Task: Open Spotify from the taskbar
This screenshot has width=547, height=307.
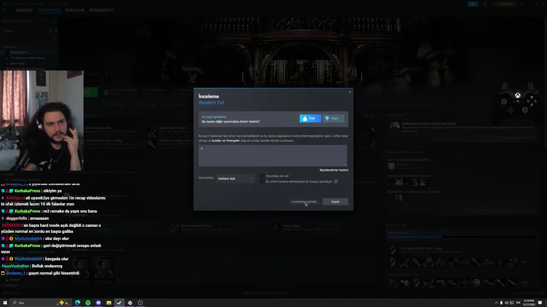Action: pyautogui.click(x=88, y=303)
